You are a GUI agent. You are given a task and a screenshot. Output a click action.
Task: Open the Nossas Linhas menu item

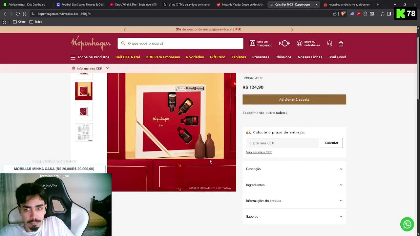coord(310,57)
